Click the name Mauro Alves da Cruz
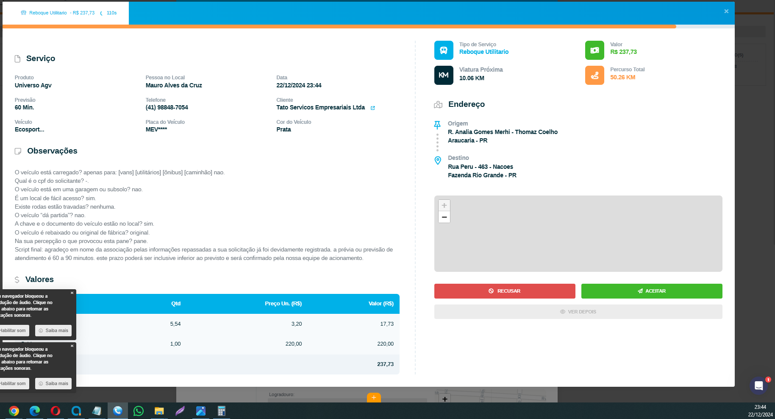 (174, 85)
